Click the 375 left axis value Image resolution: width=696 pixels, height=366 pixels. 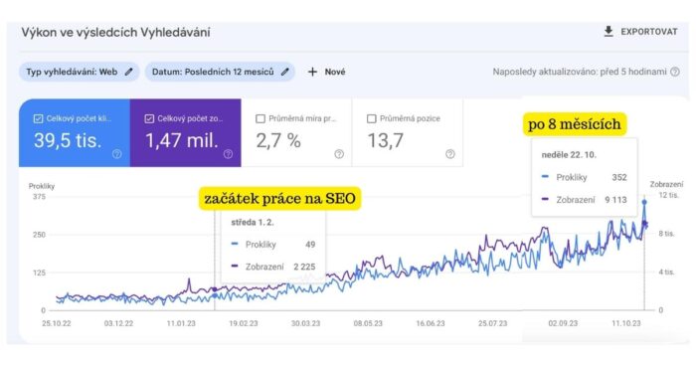[39, 196]
